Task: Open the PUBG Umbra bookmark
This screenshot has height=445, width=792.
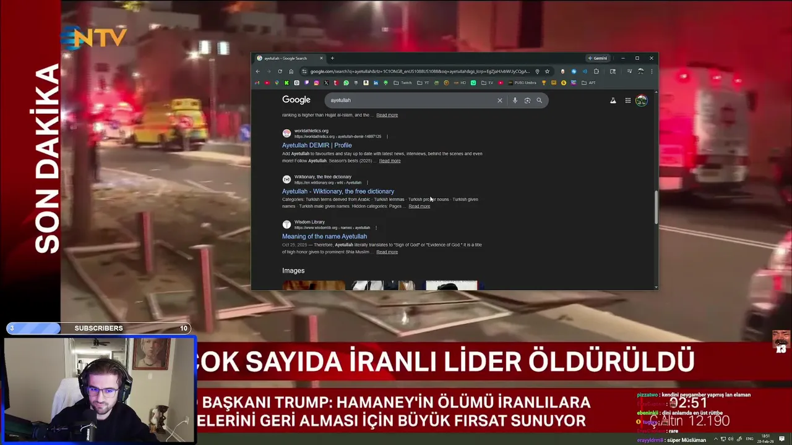Action: point(523,83)
